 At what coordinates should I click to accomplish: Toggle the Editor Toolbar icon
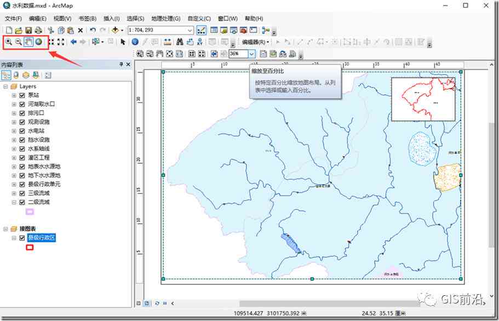pos(201,30)
